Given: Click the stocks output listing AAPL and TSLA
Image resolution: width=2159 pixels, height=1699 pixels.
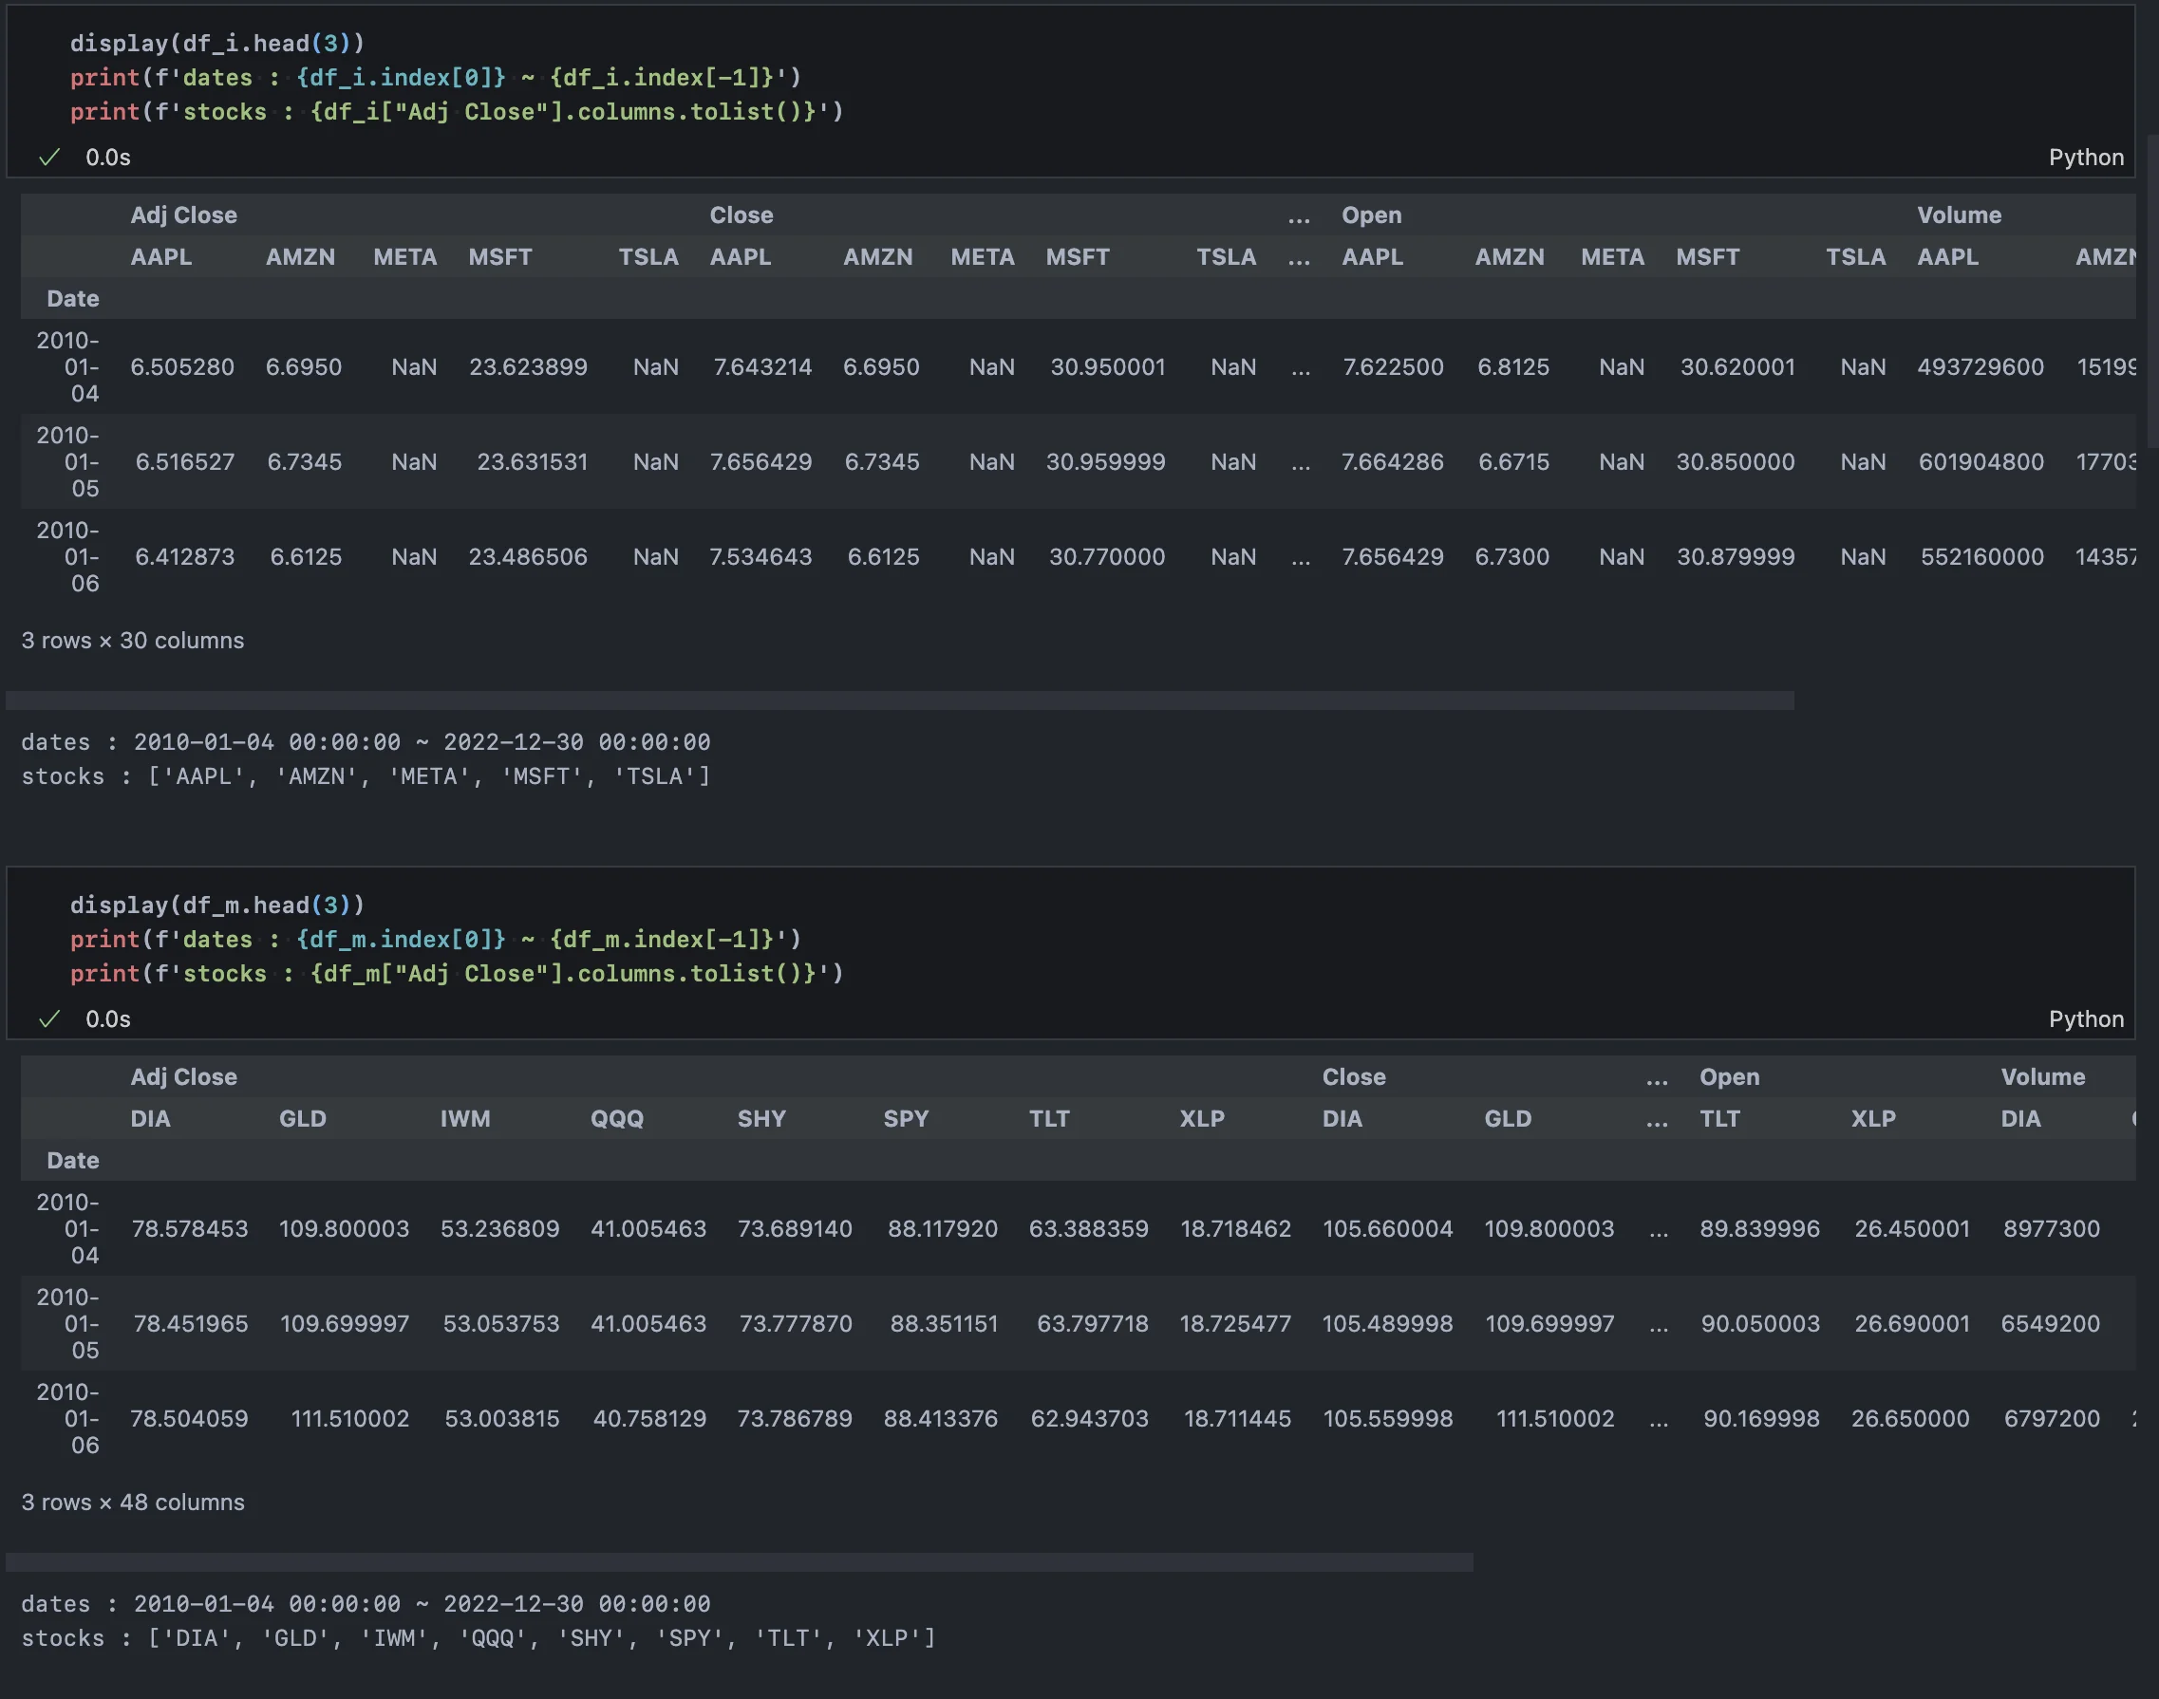Looking at the screenshot, I should 366,775.
